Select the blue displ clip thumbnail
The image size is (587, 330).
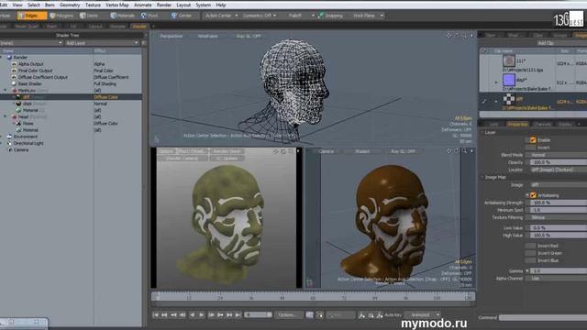(x=509, y=80)
